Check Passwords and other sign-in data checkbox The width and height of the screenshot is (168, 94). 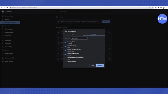[65, 58]
